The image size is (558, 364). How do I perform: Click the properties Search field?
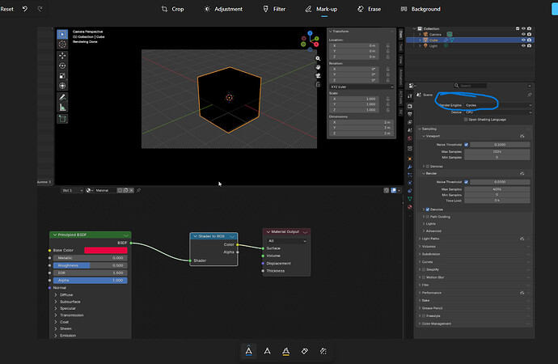pyautogui.click(x=470, y=86)
